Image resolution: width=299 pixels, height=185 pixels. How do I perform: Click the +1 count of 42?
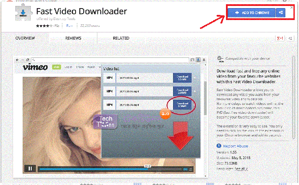click(x=290, y=38)
